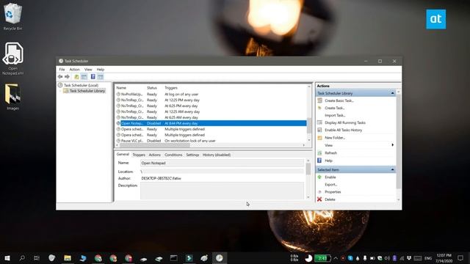
Task: Collapse the Task Scheduler Library actions section
Action: click(x=392, y=93)
